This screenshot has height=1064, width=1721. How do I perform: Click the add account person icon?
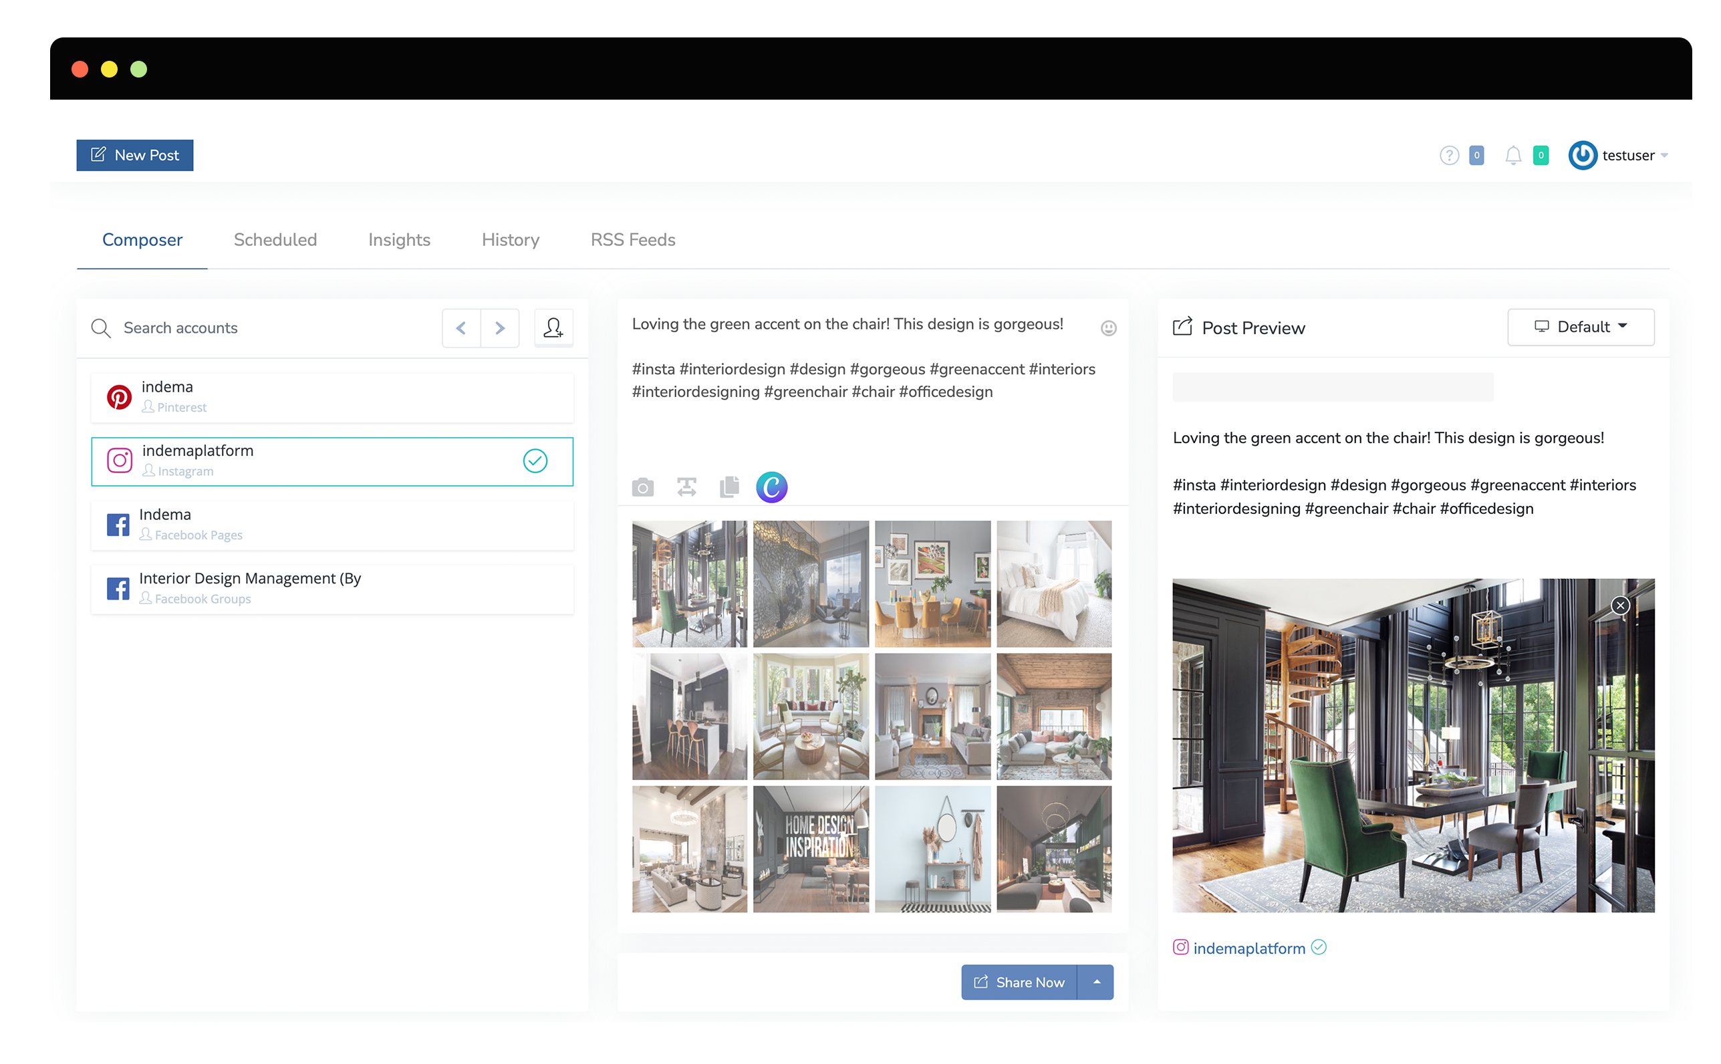pyautogui.click(x=554, y=328)
